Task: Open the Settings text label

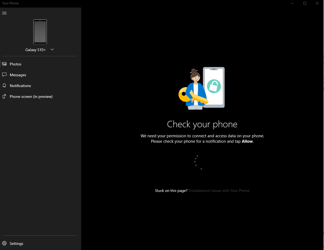Action: (x=16, y=244)
